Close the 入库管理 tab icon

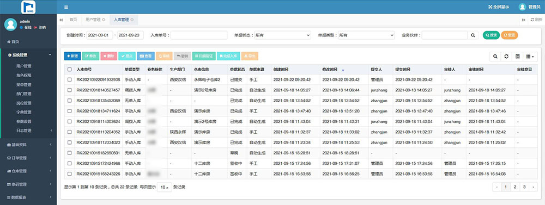tap(132, 20)
